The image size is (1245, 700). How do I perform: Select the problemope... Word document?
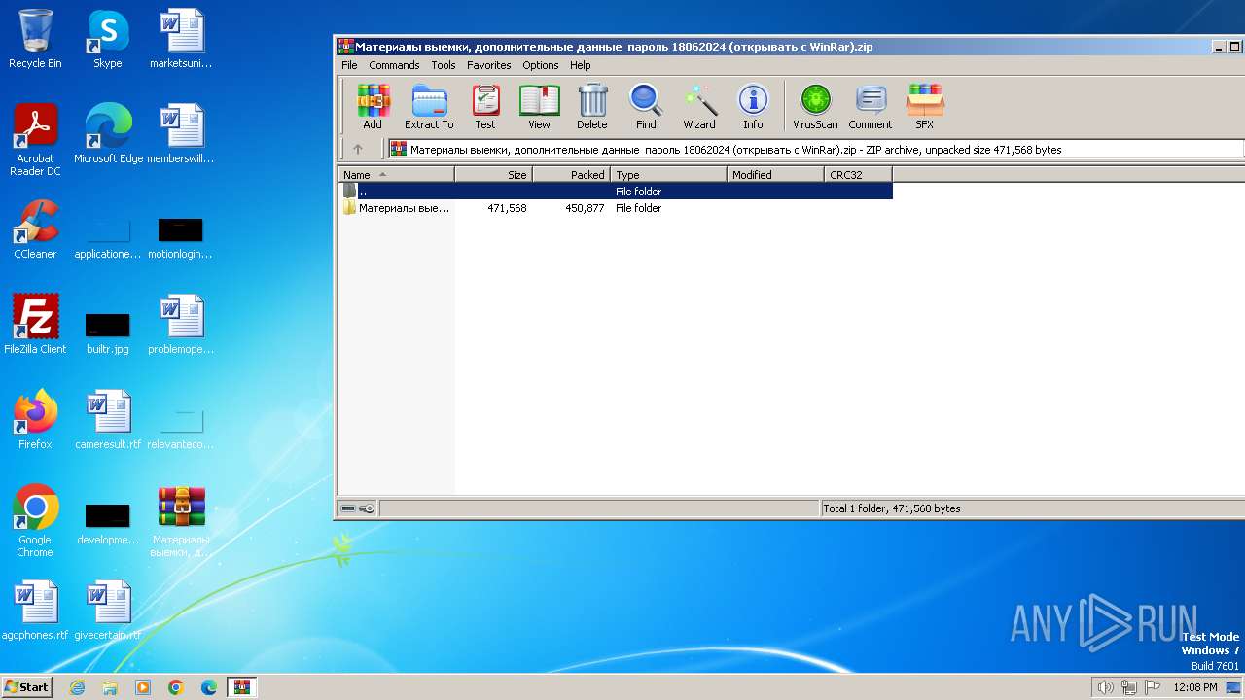coord(181,325)
